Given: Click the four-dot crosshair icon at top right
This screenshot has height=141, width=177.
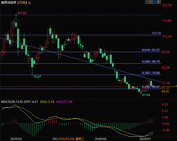Looking at the screenshot, I should click(x=147, y=2).
